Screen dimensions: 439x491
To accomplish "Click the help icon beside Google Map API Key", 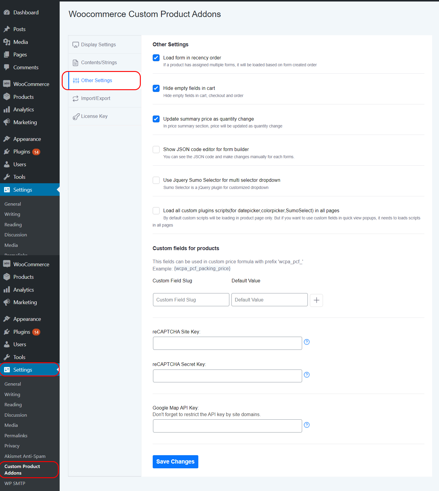I will point(307,425).
